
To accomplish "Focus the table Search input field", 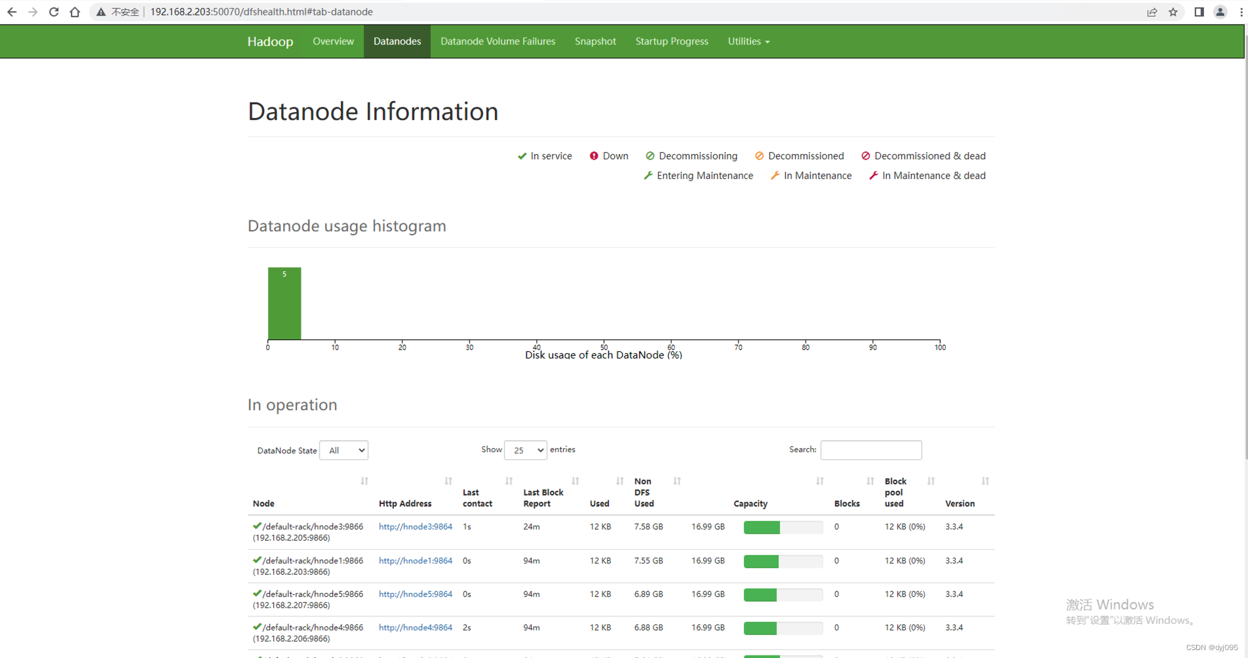I will [871, 450].
